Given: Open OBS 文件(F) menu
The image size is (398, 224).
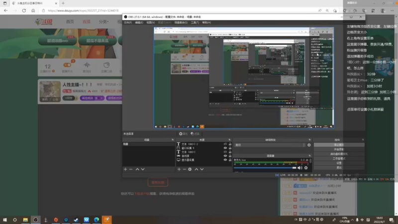Looking at the screenshot, I should 128,22.
